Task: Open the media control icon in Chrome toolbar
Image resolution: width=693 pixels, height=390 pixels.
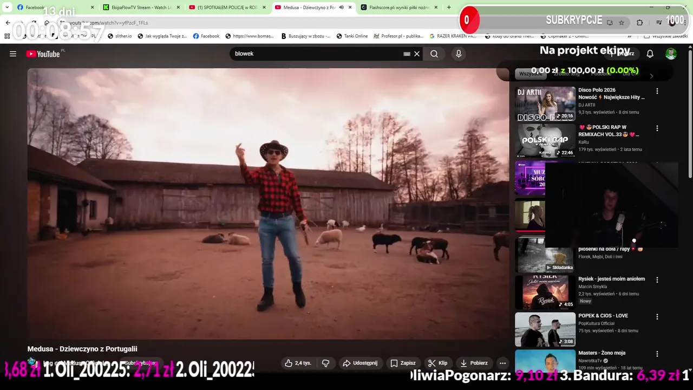Action: click(x=659, y=23)
